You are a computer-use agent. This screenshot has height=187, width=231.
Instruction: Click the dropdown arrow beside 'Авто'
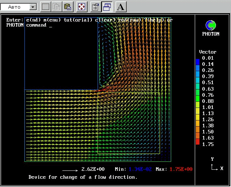pos(33,7)
